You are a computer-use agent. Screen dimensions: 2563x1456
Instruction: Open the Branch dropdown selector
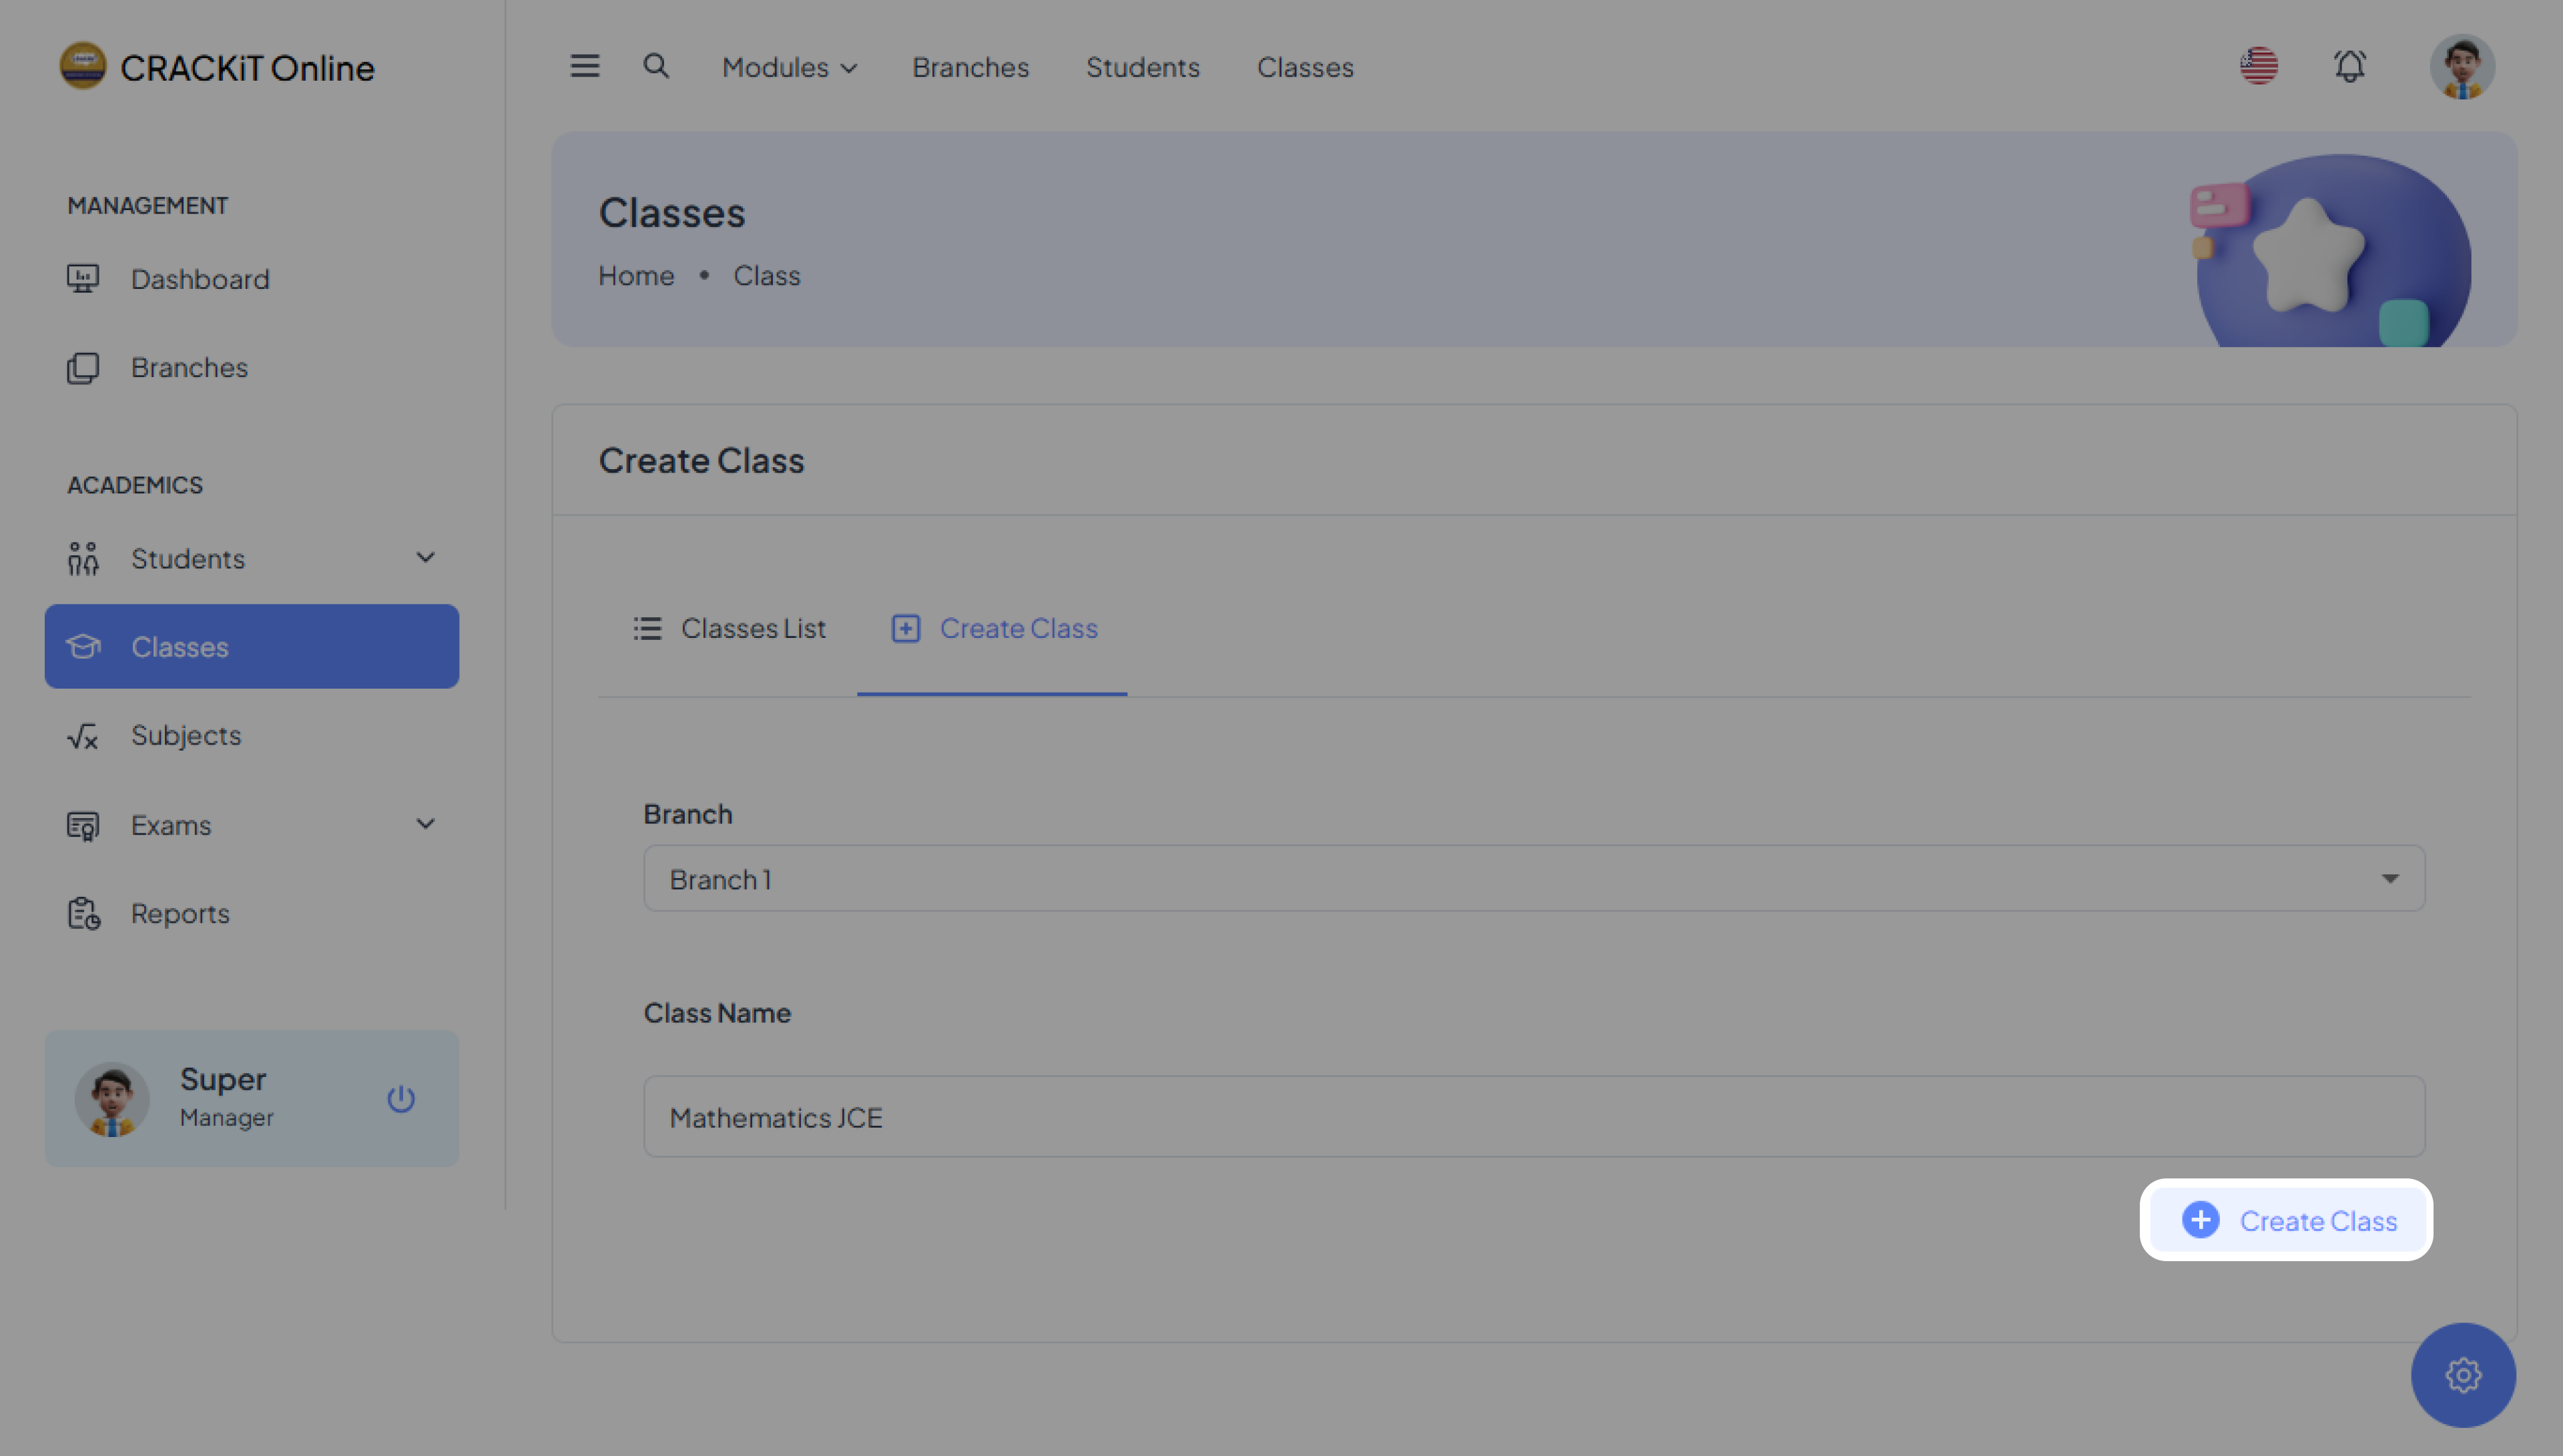[1534, 878]
